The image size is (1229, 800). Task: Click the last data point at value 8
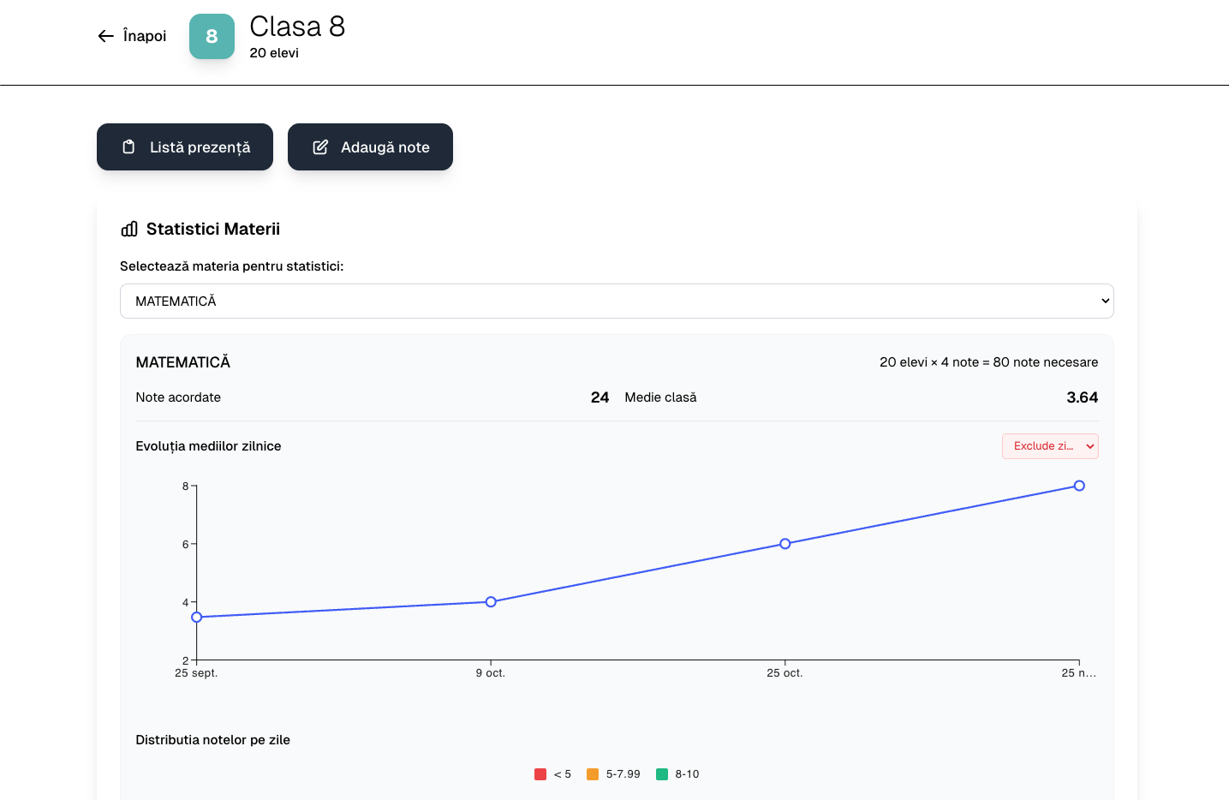1079,486
